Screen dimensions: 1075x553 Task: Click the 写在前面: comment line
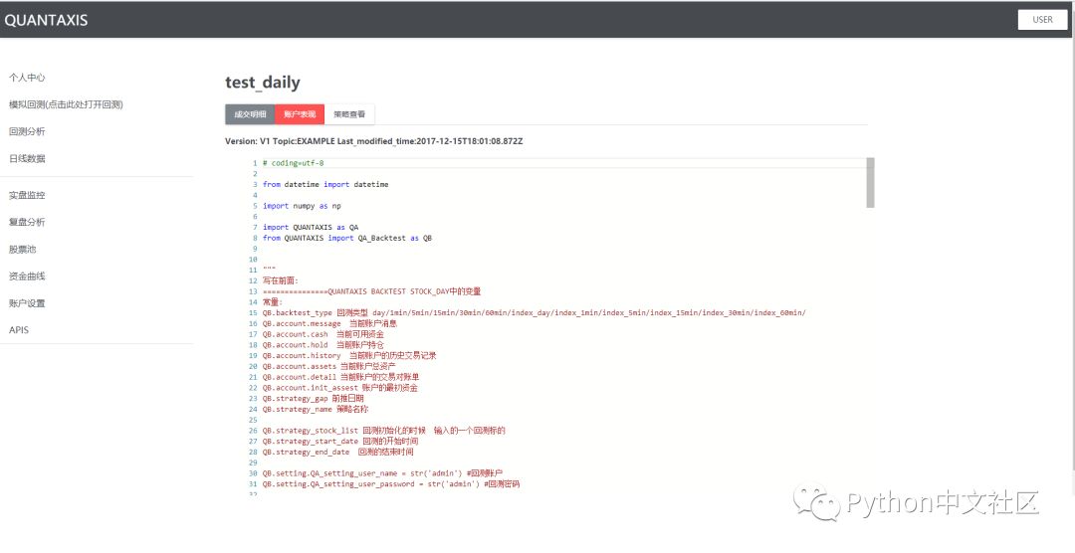[x=281, y=280]
